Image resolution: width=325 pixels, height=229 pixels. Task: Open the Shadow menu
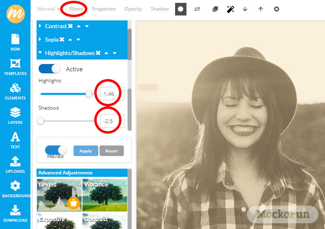click(x=160, y=9)
